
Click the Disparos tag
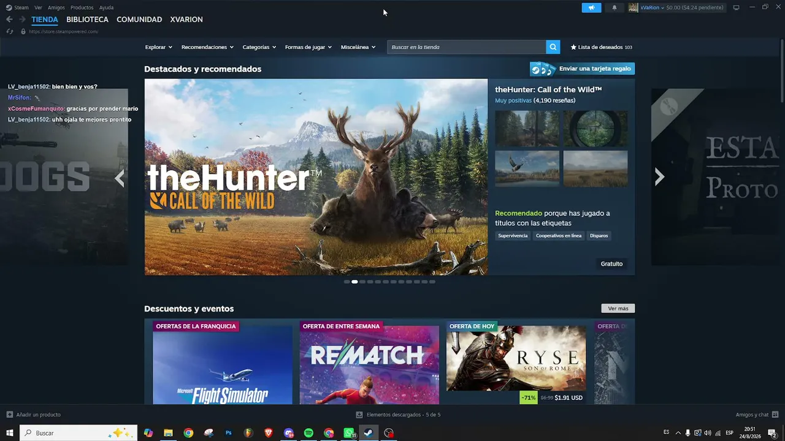pos(599,236)
